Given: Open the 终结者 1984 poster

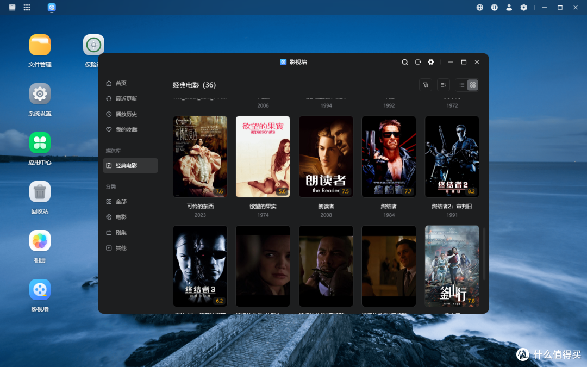Looking at the screenshot, I should [x=389, y=157].
